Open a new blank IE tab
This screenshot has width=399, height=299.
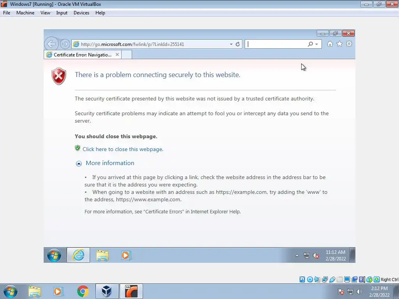pyautogui.click(x=127, y=55)
